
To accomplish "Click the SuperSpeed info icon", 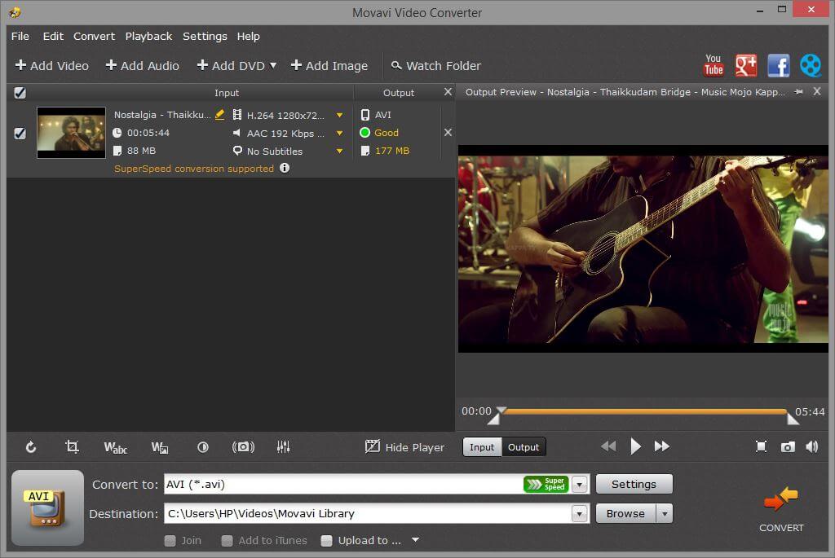I will (x=285, y=168).
